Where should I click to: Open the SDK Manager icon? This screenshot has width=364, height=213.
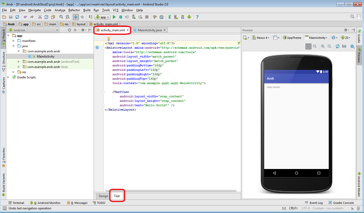pos(183,17)
